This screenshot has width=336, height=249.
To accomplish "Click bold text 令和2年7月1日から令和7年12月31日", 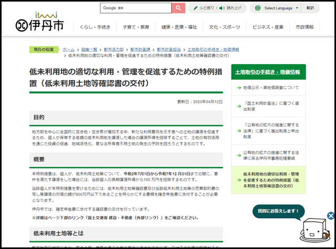I will tap(157, 174).
